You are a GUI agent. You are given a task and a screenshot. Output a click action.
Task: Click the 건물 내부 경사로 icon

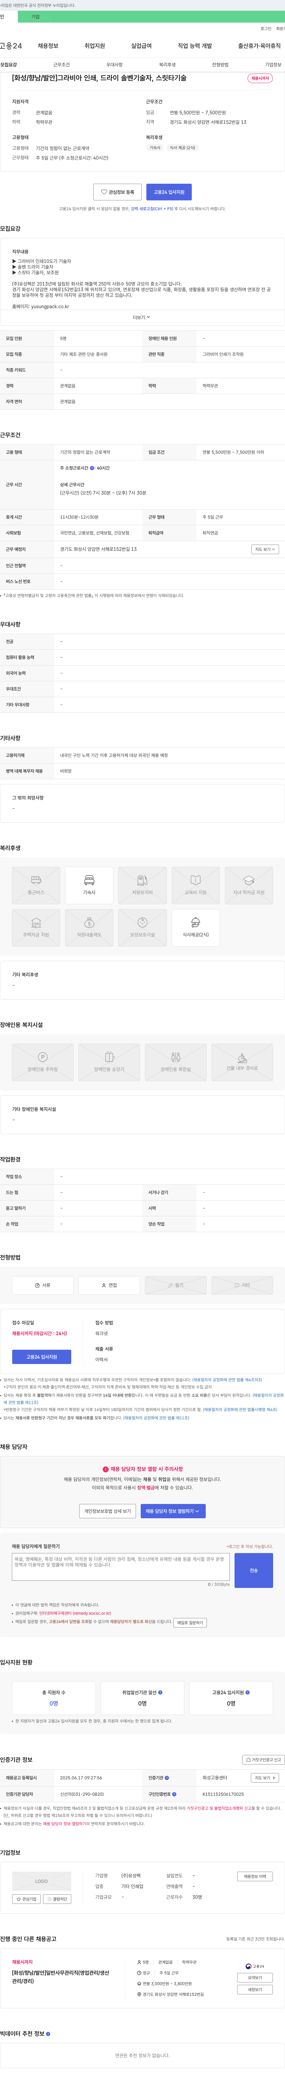[242, 1062]
